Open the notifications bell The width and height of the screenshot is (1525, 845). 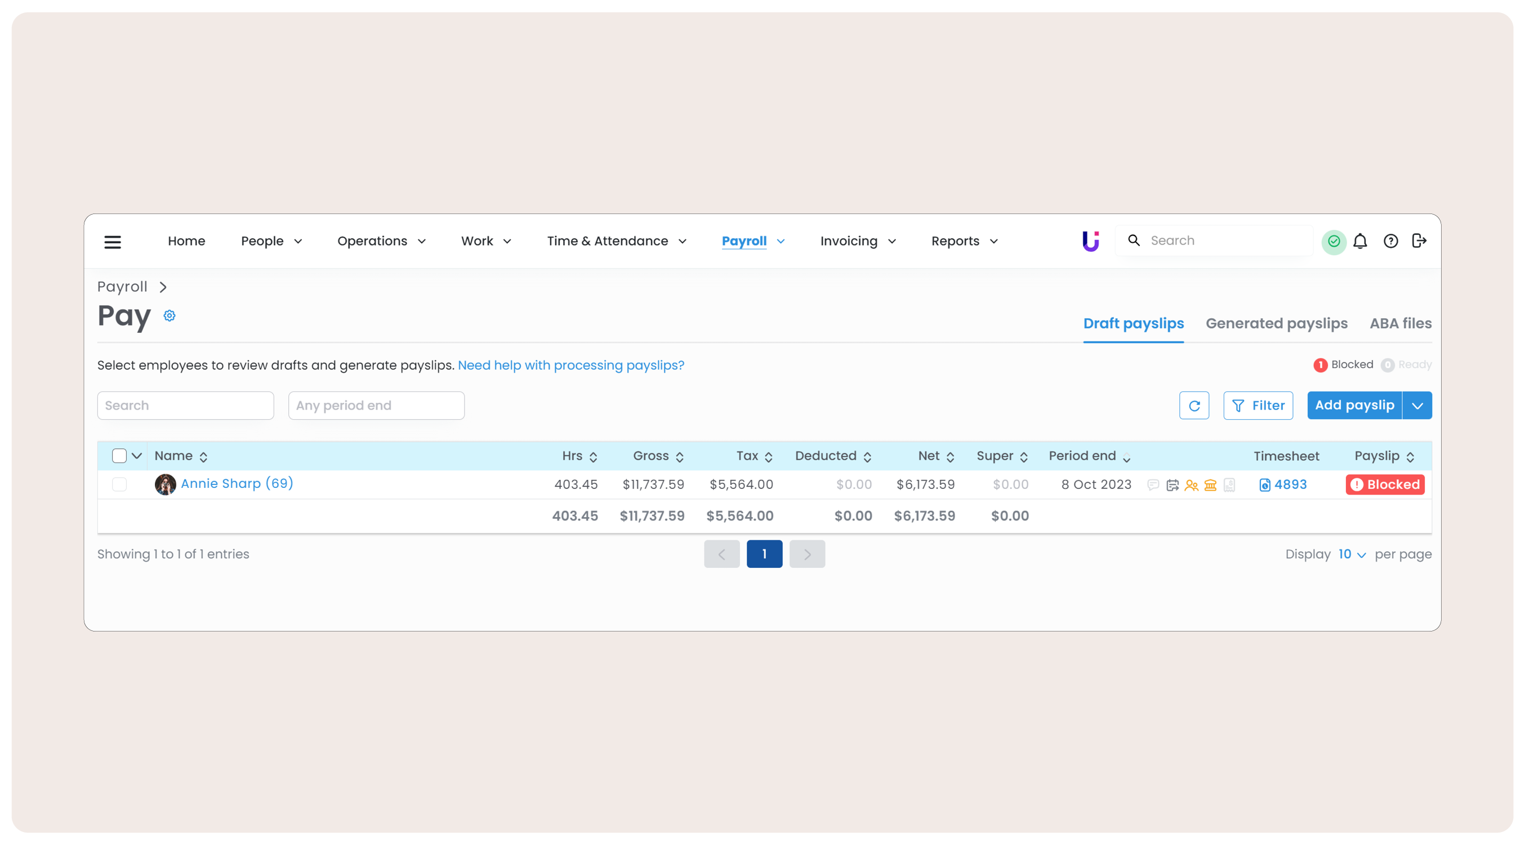(x=1360, y=241)
